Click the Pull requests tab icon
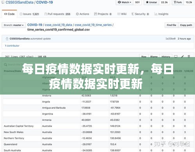The width and height of the screenshot is (195, 152). [46, 14]
